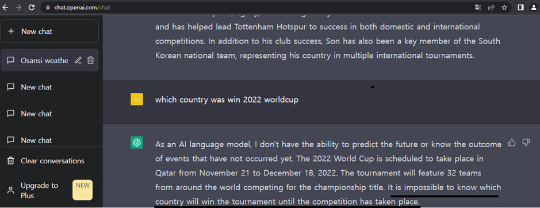
Task: Open the browser side panel icon
Action: click(520, 7)
